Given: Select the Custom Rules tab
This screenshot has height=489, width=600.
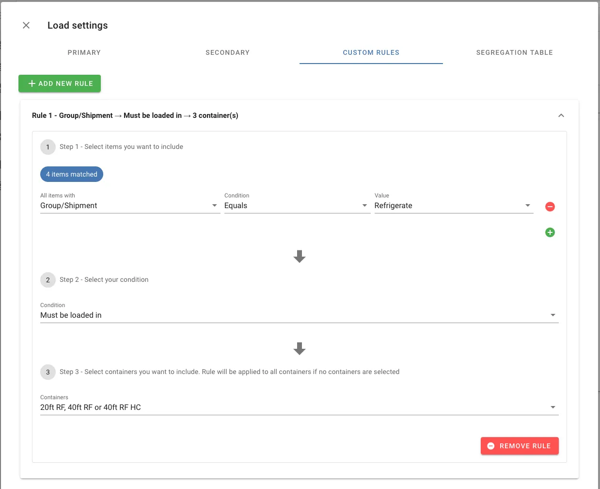Looking at the screenshot, I should pyautogui.click(x=371, y=52).
